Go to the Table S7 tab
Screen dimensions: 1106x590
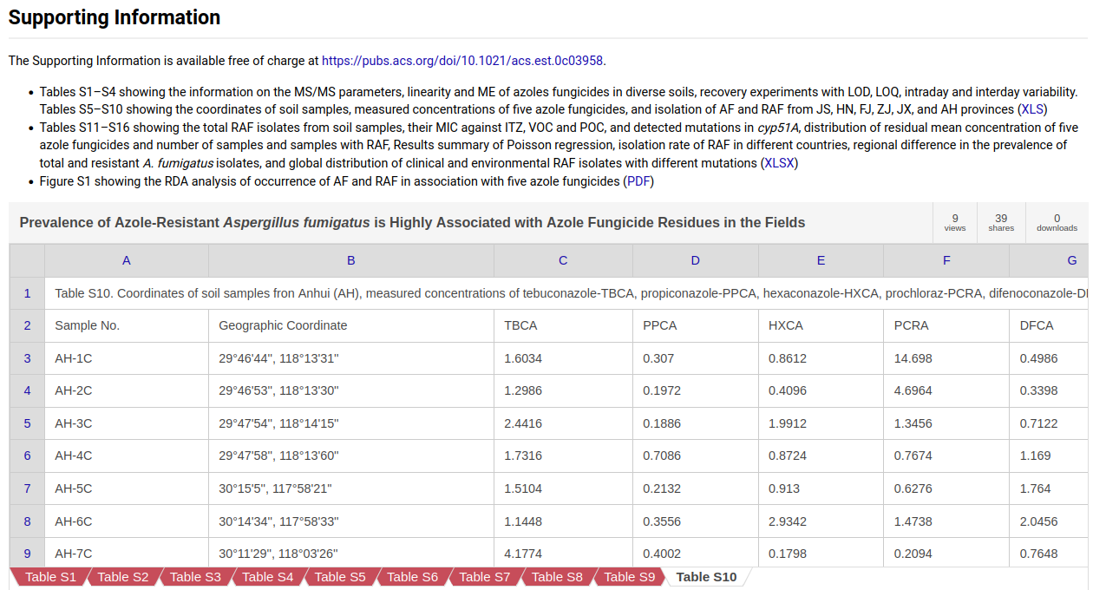484,577
